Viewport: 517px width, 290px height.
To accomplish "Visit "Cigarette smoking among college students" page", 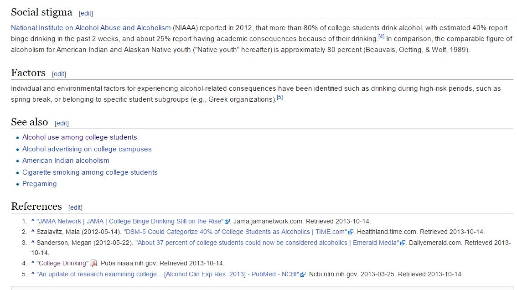I will pyautogui.click(x=90, y=172).
